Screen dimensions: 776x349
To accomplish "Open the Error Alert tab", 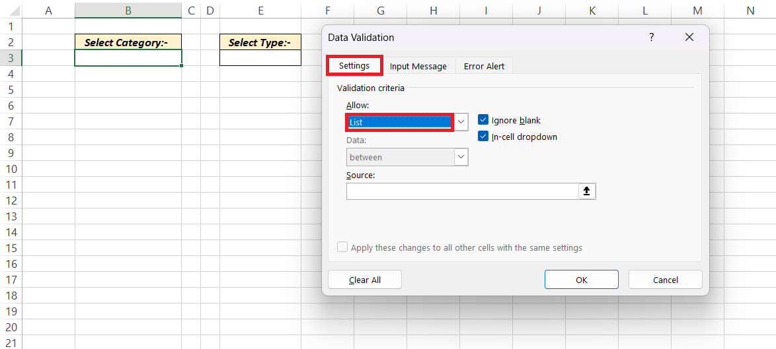I will coord(484,66).
